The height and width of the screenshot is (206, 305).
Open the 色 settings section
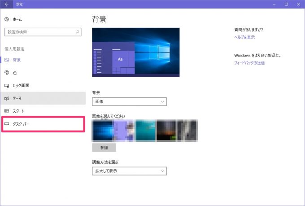coord(43,73)
